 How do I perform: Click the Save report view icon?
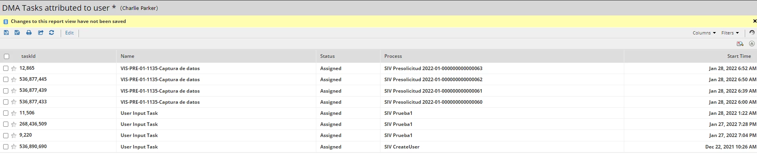pos(6,33)
